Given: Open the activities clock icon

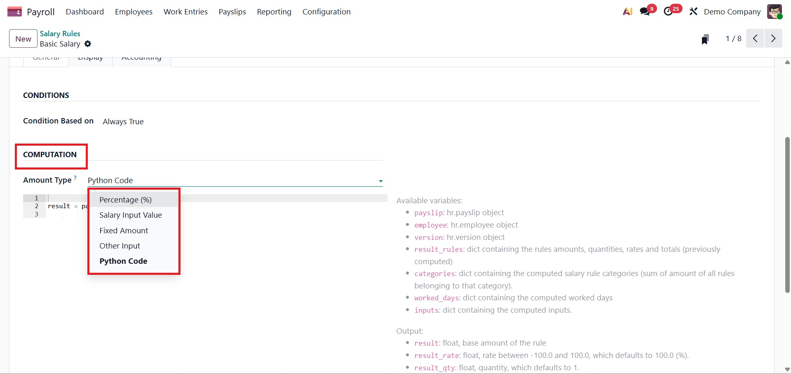Looking at the screenshot, I should click(x=669, y=12).
